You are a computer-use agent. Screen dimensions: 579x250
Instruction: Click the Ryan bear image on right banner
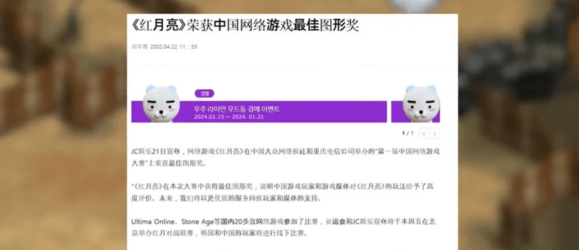click(421, 103)
